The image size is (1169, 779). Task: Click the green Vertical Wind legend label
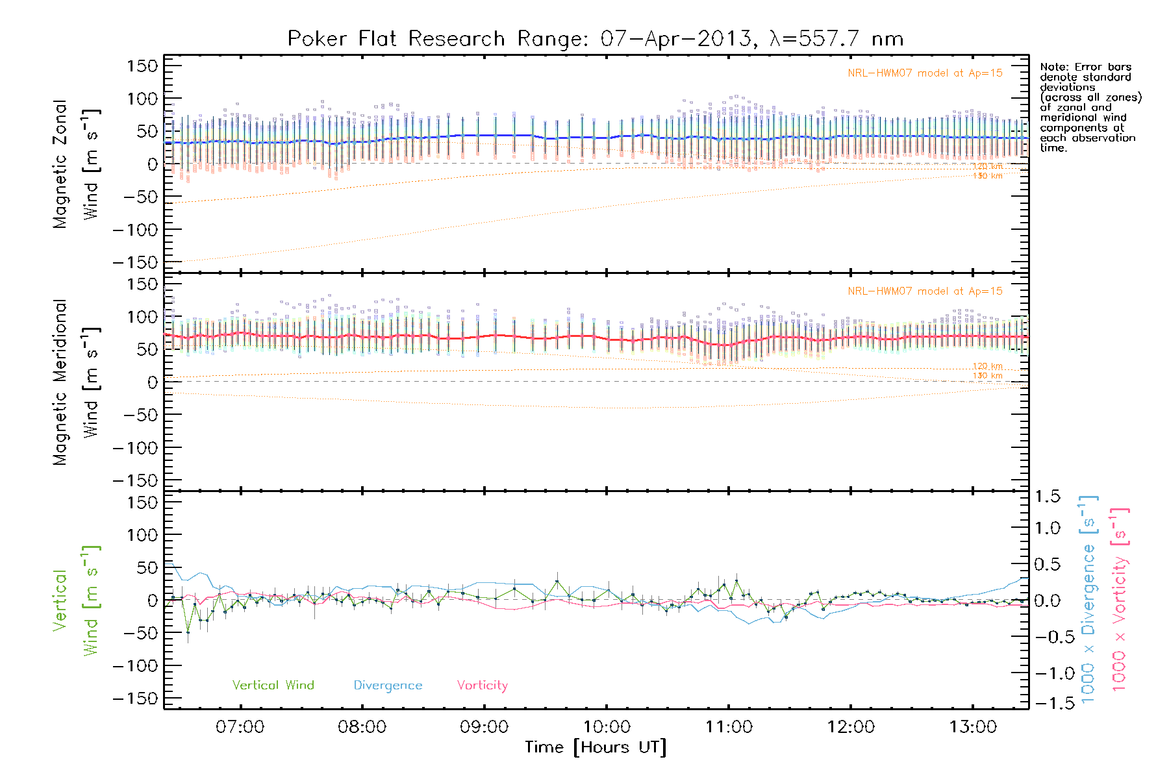(x=273, y=685)
